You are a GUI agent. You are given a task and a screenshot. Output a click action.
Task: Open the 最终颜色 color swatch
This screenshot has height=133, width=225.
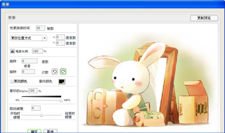(x=62, y=82)
